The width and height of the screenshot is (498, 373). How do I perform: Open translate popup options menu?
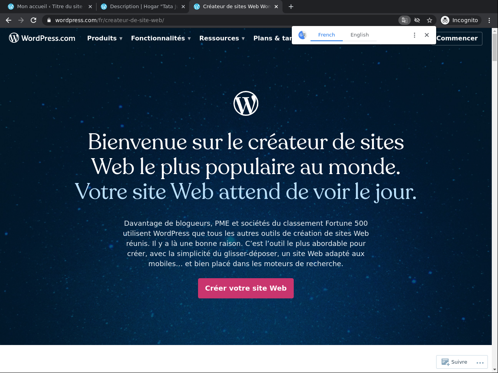click(414, 35)
